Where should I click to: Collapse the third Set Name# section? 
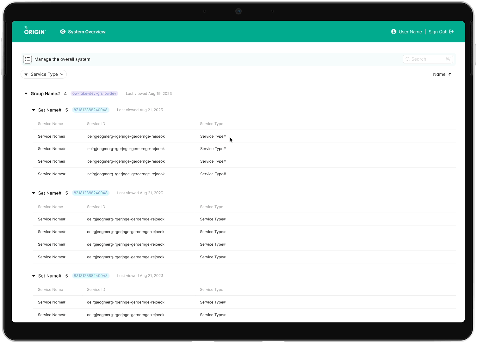(x=34, y=276)
